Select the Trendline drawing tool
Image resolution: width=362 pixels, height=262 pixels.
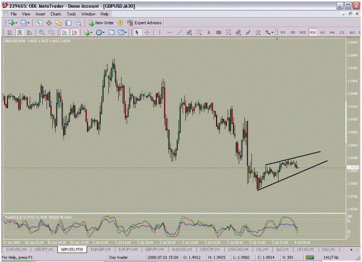click(180, 32)
